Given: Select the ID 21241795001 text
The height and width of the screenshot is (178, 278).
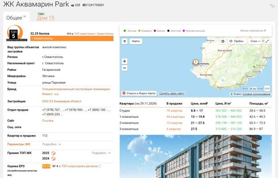Looking at the screenshot, I should coord(93,5).
